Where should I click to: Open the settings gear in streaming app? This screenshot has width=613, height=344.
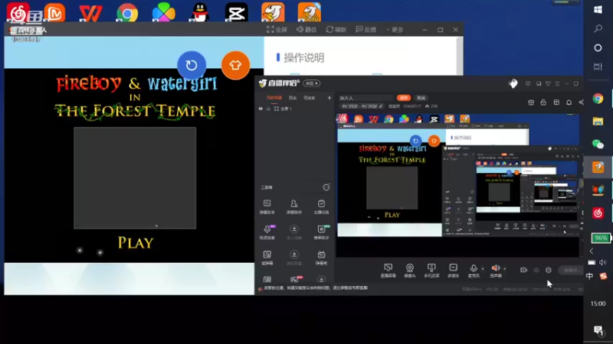549,270
